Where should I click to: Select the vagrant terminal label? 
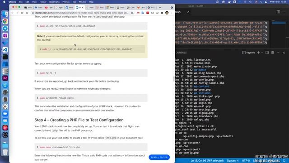pyautogui.click(x=248, y=53)
